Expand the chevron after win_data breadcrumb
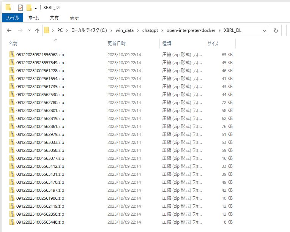This screenshot has height=232, width=290. click(138, 30)
